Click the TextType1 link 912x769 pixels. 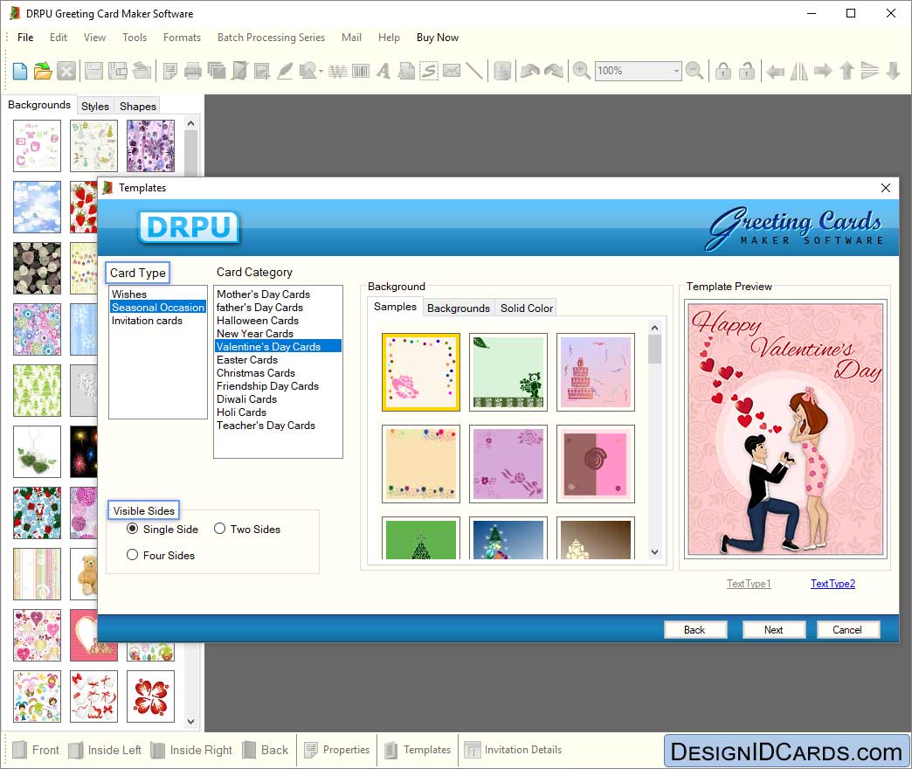[749, 584]
